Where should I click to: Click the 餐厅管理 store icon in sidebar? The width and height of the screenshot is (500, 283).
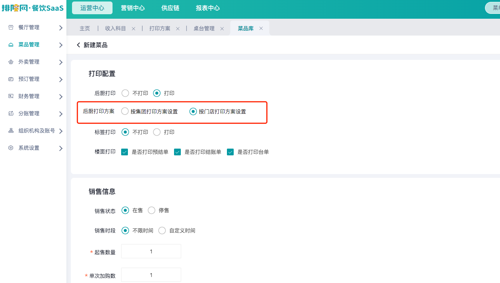pyautogui.click(x=11, y=27)
